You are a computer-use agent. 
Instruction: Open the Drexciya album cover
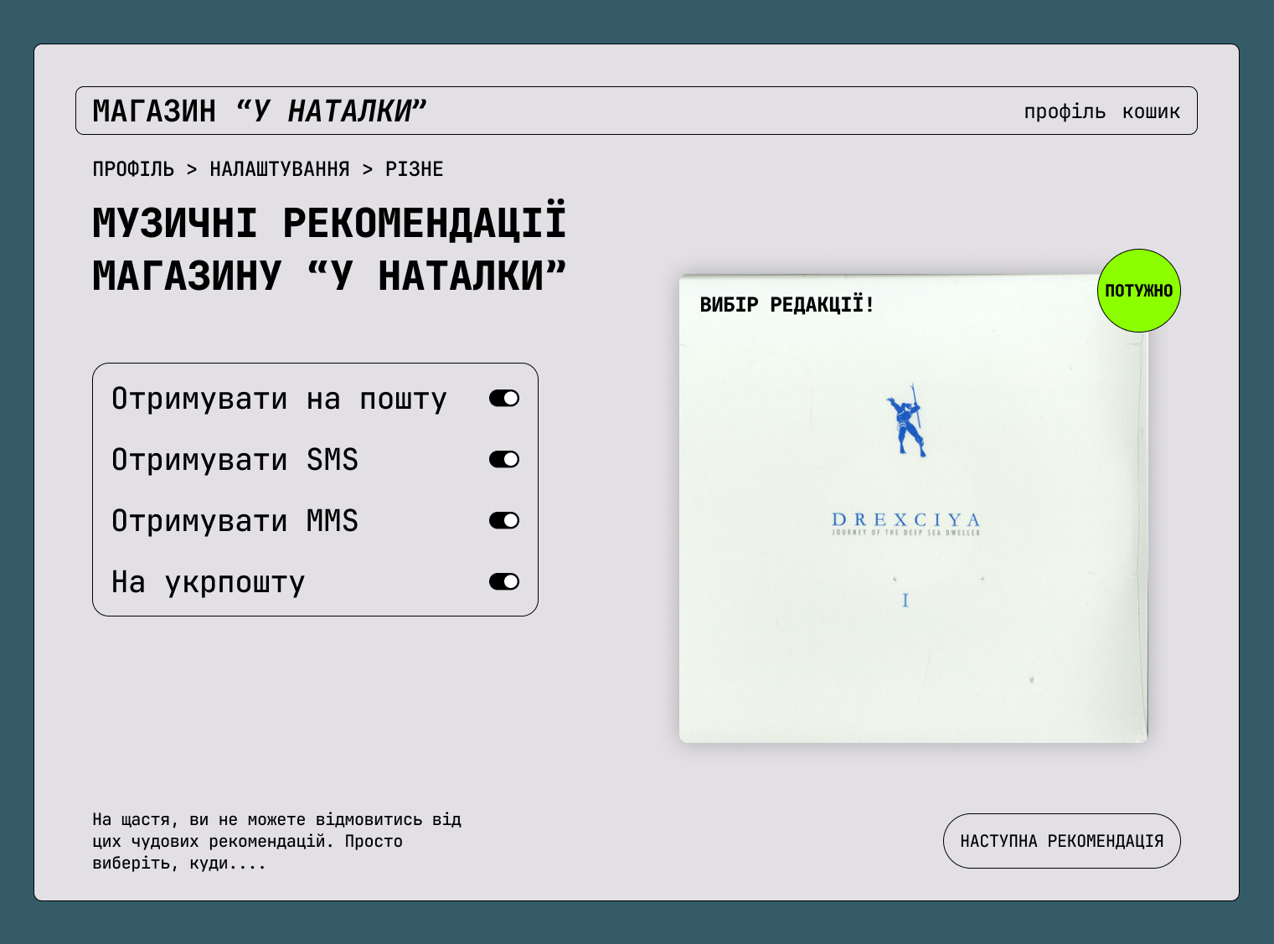[x=913, y=508]
